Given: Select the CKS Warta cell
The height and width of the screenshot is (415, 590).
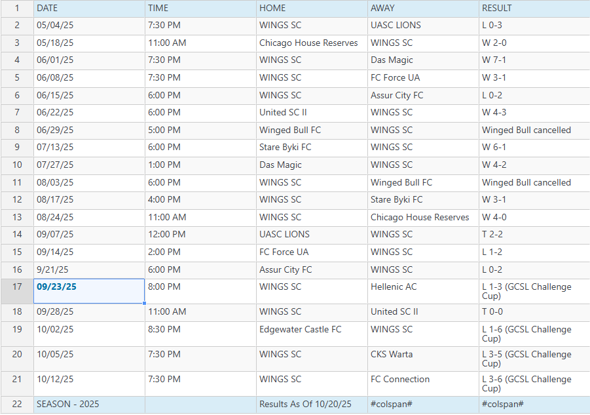Looking at the screenshot, I should pyautogui.click(x=422, y=359).
